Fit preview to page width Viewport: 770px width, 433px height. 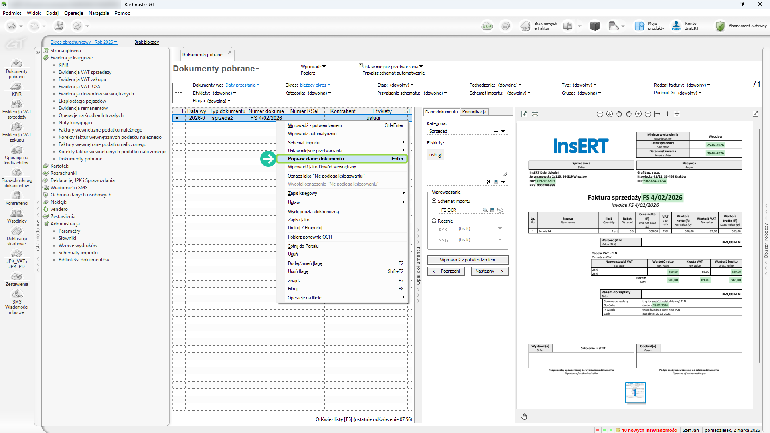pyautogui.click(x=658, y=114)
